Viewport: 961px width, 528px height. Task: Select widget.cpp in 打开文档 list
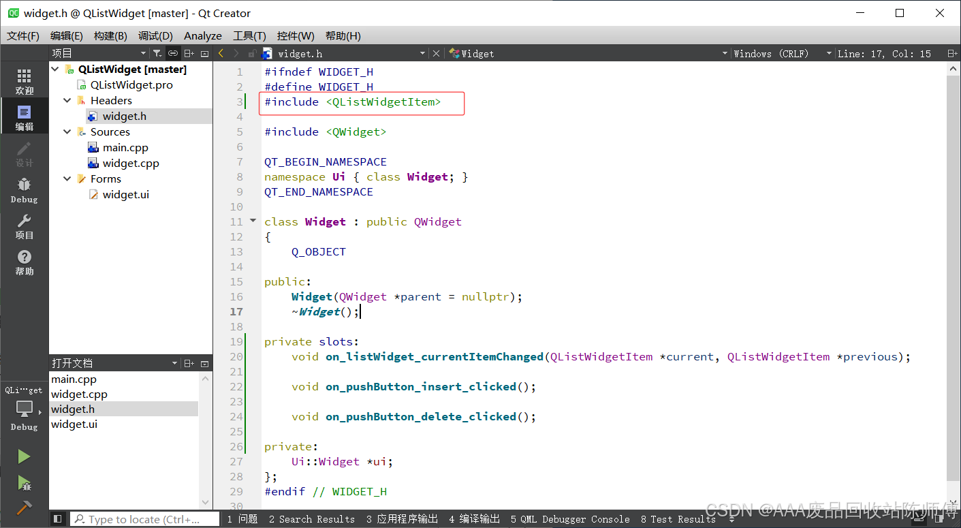tap(124, 394)
